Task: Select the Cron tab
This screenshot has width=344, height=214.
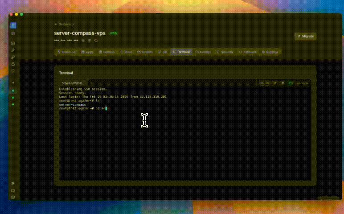Action: pos(126,52)
